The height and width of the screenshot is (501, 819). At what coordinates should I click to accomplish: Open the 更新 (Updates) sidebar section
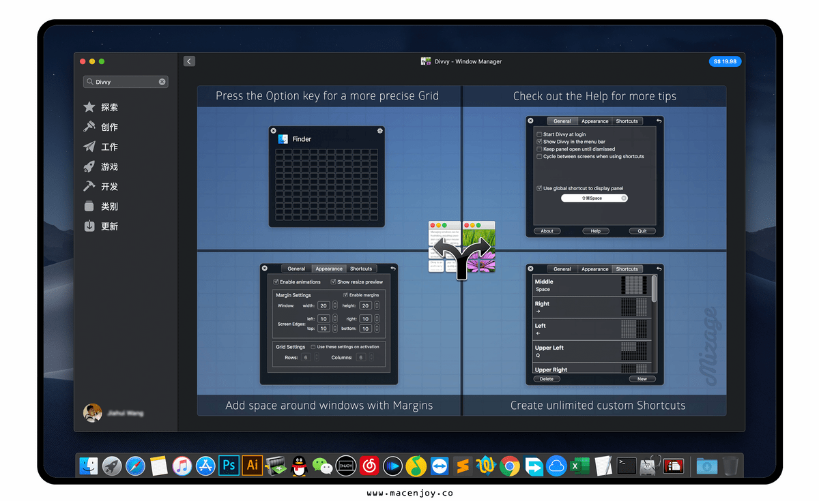tap(101, 226)
